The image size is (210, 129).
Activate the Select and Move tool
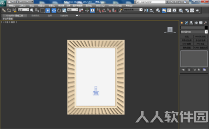[x=54, y=10]
